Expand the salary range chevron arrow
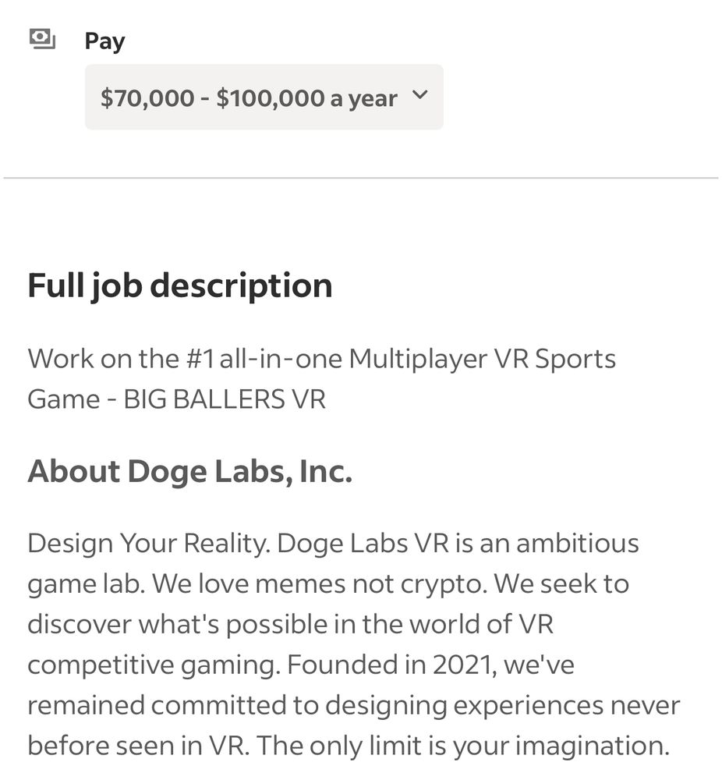722x780 pixels. pos(420,94)
